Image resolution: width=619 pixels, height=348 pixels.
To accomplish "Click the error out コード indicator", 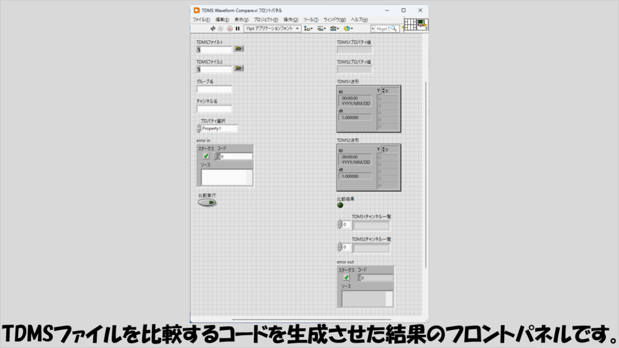I will [376, 278].
